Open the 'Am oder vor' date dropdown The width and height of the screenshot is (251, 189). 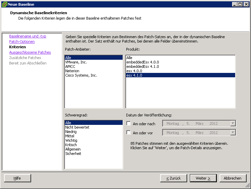pos(233,133)
